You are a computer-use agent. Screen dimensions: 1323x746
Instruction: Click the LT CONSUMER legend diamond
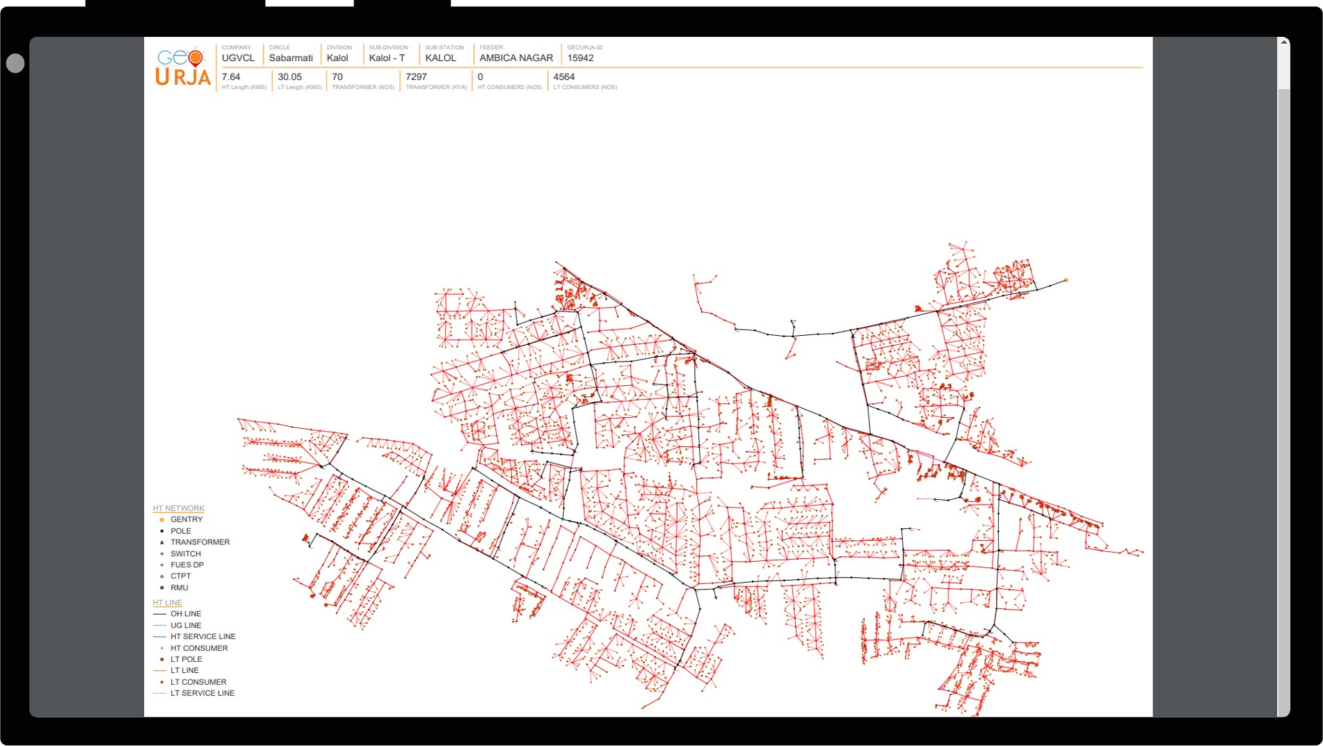[x=162, y=682]
